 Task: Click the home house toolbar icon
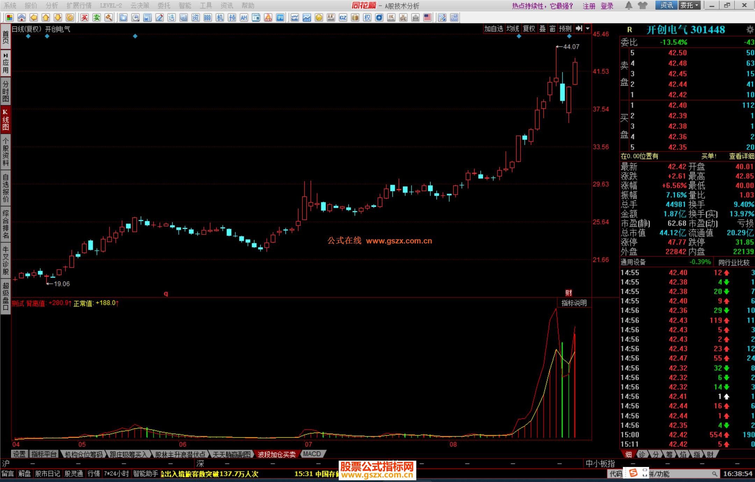pyautogui.click(x=22, y=17)
